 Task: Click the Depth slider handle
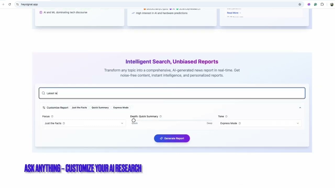[133, 120]
